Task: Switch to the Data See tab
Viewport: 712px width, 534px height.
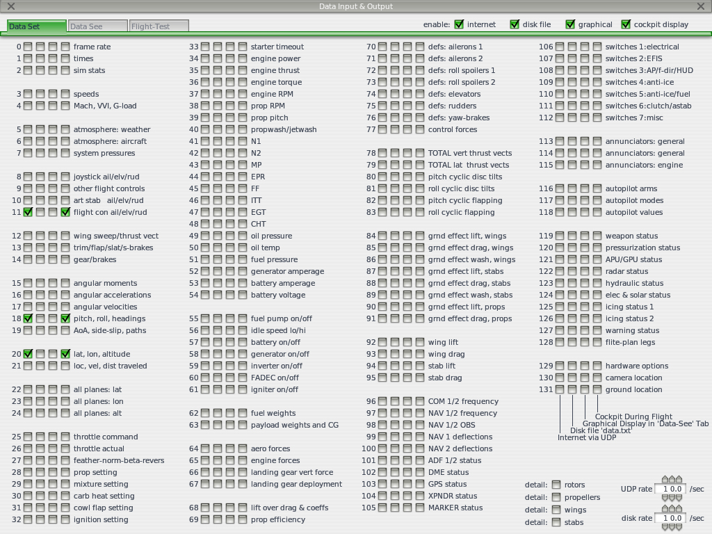Action: tap(97, 26)
